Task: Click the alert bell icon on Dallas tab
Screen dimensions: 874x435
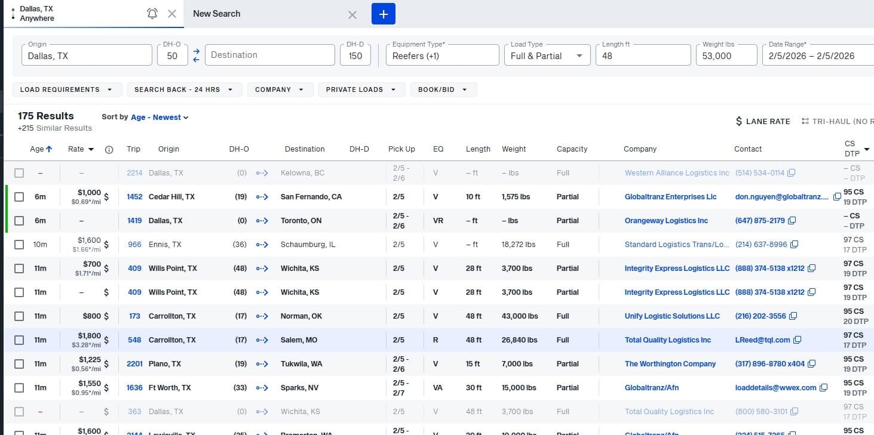Action: [x=152, y=14]
